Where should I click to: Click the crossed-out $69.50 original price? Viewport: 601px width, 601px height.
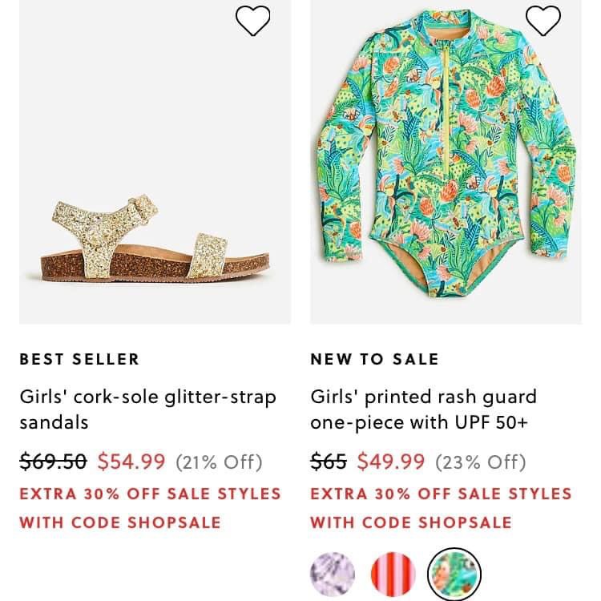53,462
